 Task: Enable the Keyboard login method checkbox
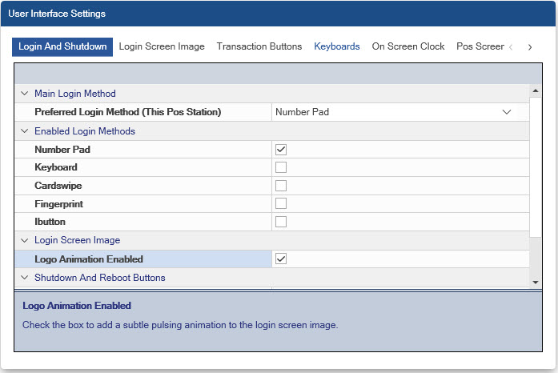pyautogui.click(x=281, y=167)
